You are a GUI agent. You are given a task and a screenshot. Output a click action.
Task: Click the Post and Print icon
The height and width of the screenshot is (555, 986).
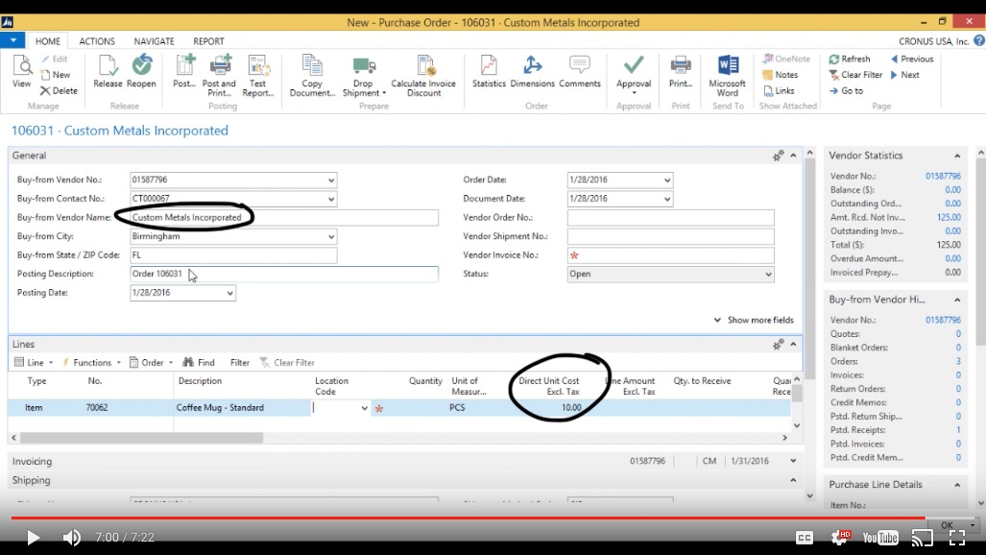point(219,76)
